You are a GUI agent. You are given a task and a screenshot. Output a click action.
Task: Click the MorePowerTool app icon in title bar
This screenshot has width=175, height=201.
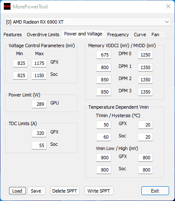click(x=7, y=6)
